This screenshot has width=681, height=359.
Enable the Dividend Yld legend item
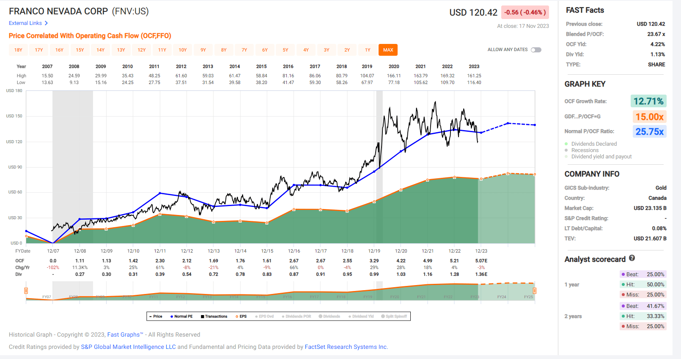tap(361, 316)
